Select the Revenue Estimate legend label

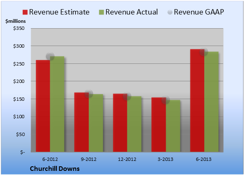[x=59, y=12]
